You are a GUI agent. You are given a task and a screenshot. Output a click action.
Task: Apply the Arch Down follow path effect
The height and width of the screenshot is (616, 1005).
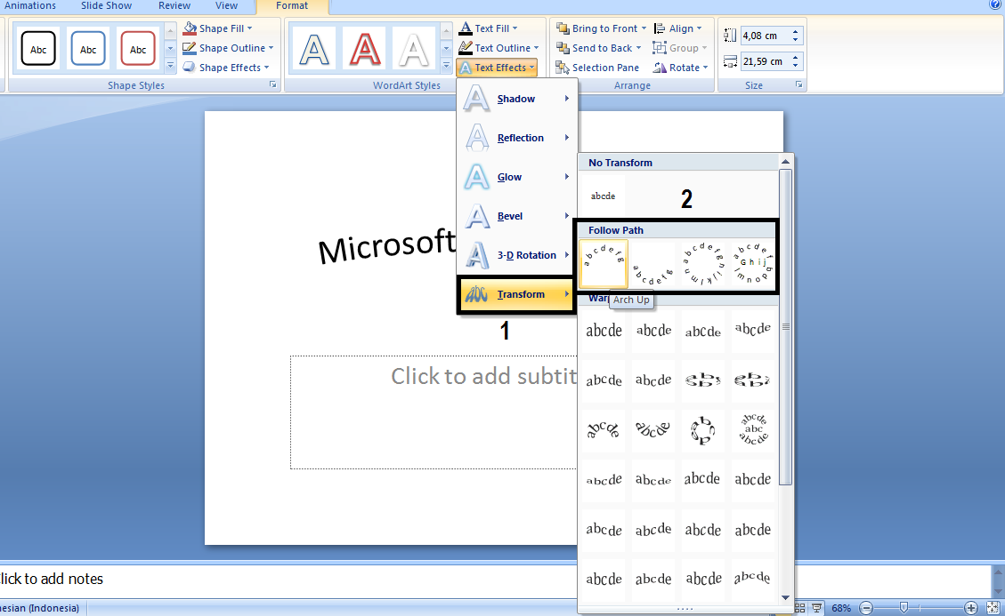(x=653, y=264)
